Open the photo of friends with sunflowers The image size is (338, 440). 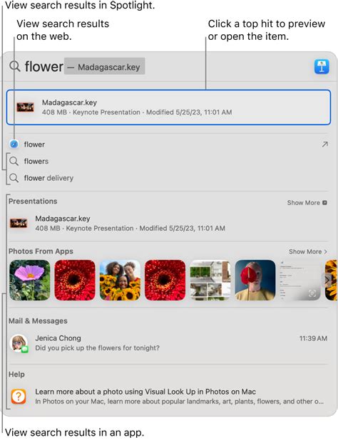point(120,280)
